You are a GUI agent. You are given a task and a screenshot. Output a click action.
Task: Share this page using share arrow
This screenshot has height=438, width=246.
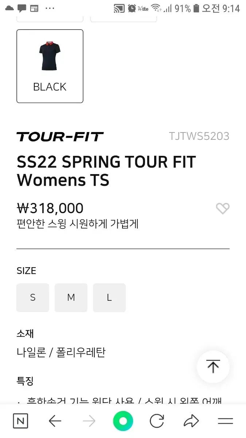coord(191,421)
